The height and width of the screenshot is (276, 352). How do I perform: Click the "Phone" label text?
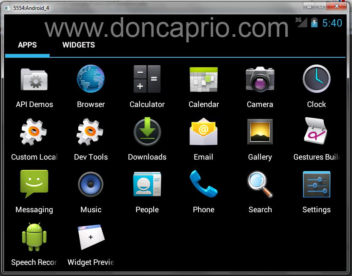[204, 210]
